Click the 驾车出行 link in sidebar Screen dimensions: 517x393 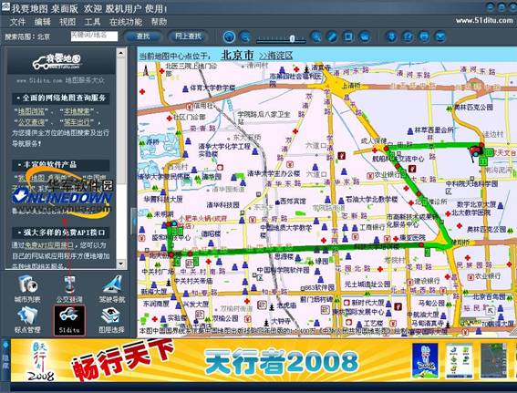point(77,122)
